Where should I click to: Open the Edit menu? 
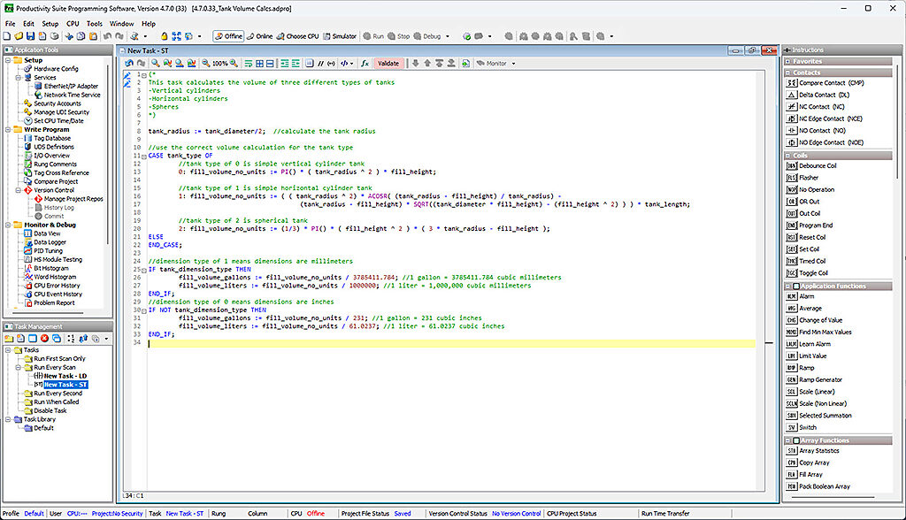[x=28, y=24]
